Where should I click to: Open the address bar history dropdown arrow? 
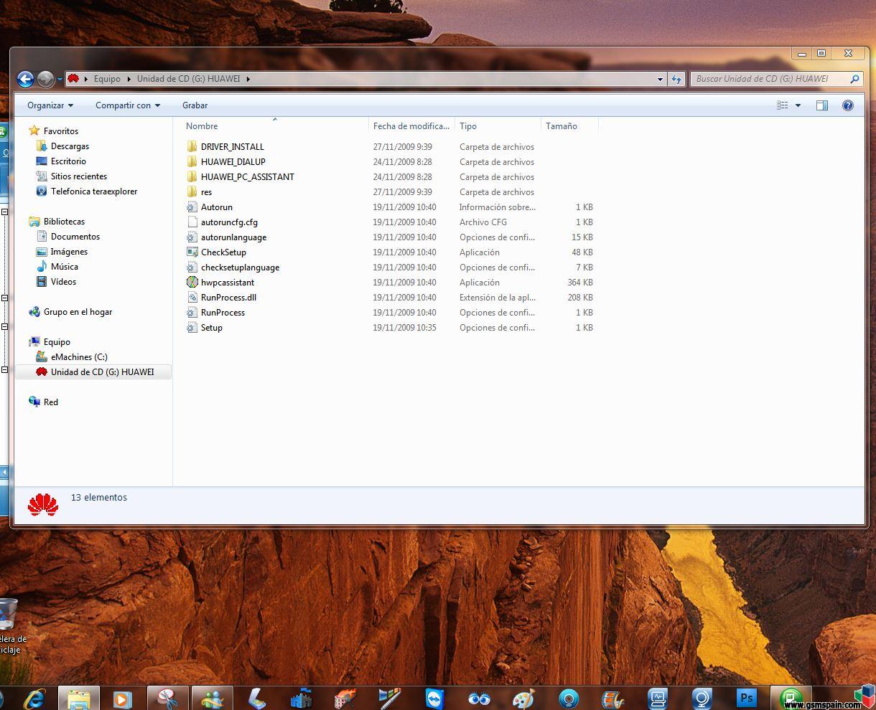pos(660,79)
